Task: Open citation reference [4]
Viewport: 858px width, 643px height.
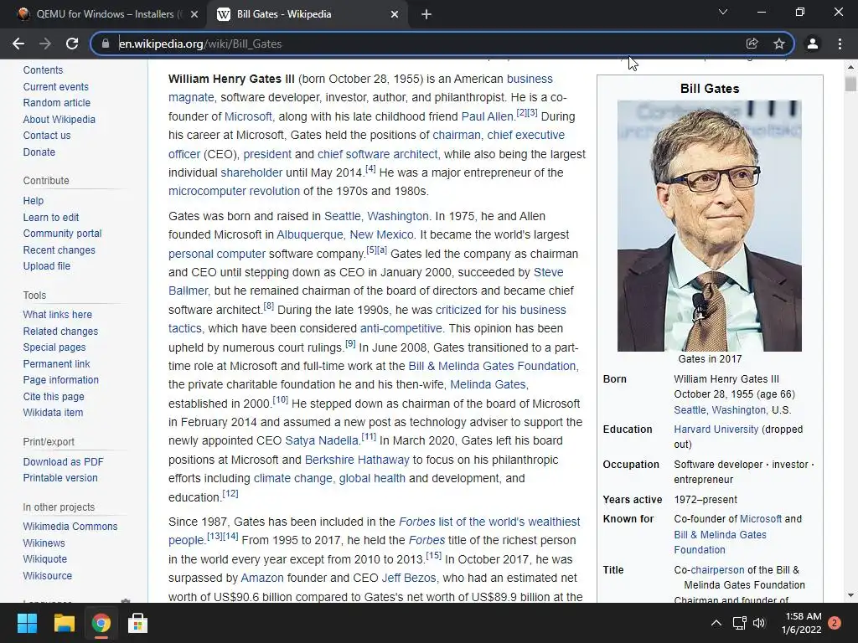Action: tap(370, 169)
